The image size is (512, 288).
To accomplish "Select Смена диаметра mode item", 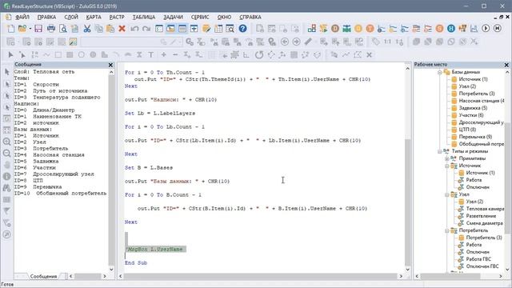I will (484, 223).
